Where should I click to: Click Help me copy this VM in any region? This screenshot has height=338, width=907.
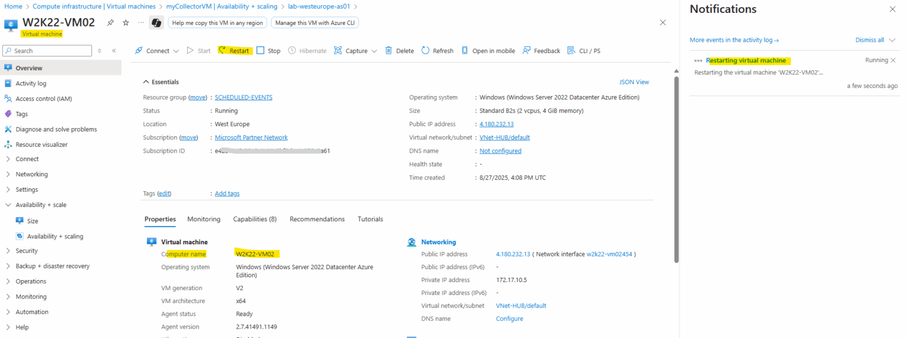coord(217,22)
